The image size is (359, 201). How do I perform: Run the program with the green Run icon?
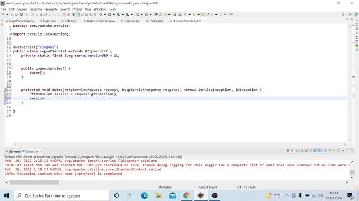click(109, 15)
